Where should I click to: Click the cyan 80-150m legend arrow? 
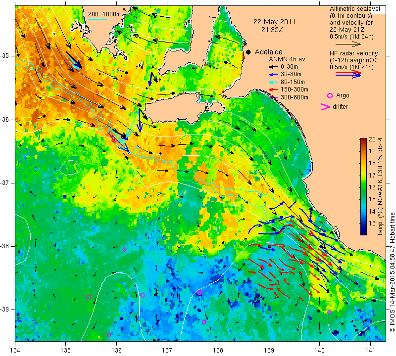point(273,82)
